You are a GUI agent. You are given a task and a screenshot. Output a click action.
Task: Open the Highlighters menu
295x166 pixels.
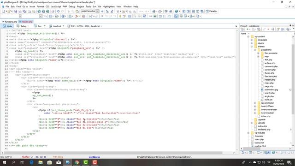point(109,6)
